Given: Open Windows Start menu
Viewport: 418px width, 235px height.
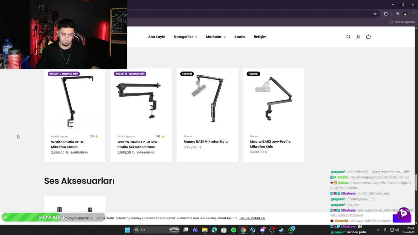Looking at the screenshot, I should point(127,230).
